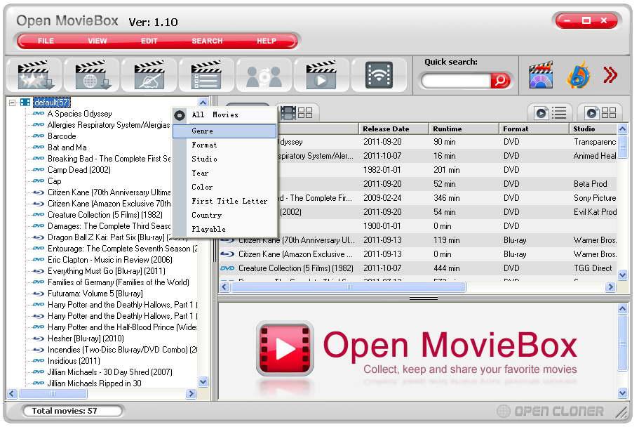
Task: Choose Year in the grouping menu
Action: point(224,173)
